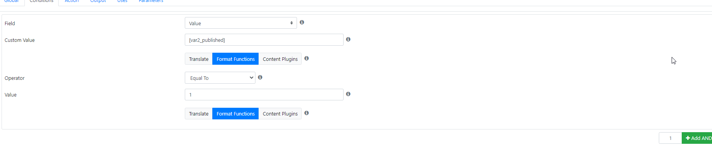The width and height of the screenshot is (712, 150).
Task: Click info icon beside second Content Plugins button
Action: (307, 113)
